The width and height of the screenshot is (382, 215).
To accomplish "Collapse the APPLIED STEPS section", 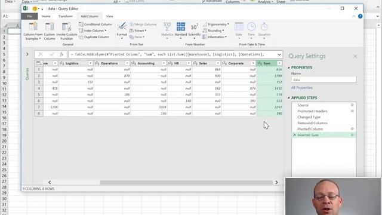I will (x=289, y=98).
